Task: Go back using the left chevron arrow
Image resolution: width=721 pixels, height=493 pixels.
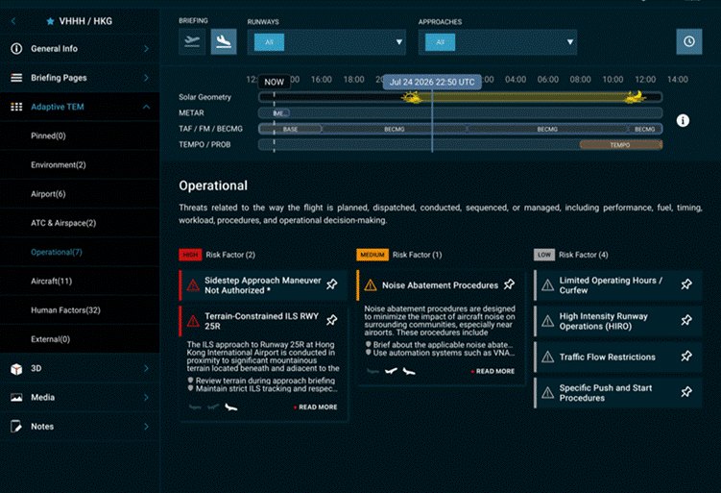Action: [13, 21]
